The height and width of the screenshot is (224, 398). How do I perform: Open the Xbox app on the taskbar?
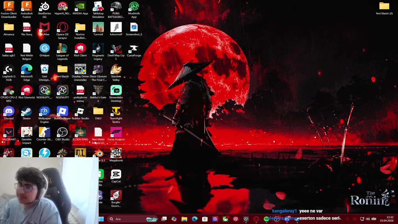tap(225, 219)
